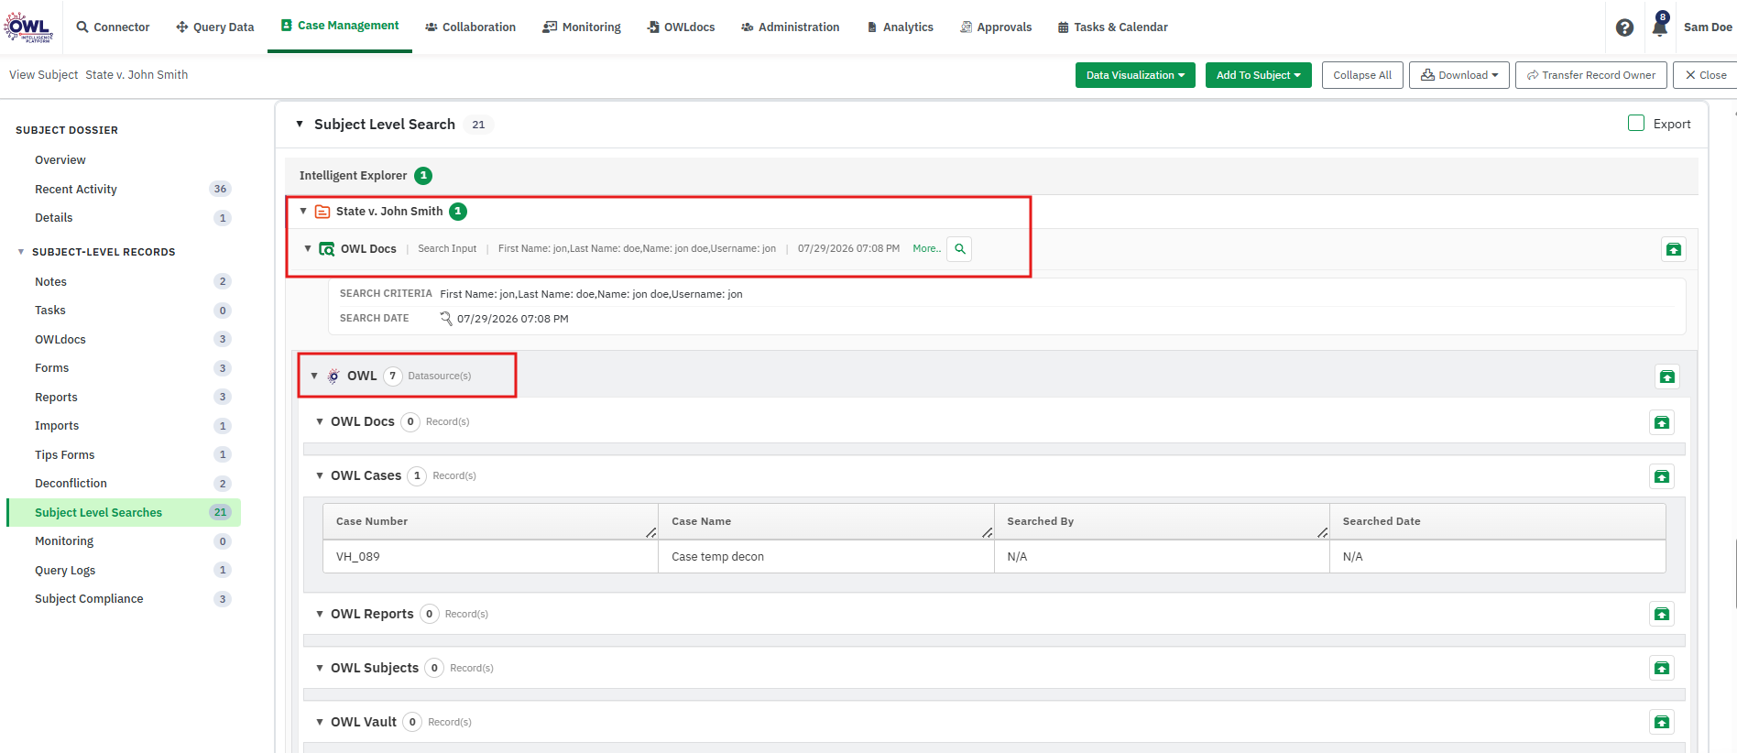Select Recent Activity in sidebar
This screenshot has height=753, width=1737.
pos(76,190)
